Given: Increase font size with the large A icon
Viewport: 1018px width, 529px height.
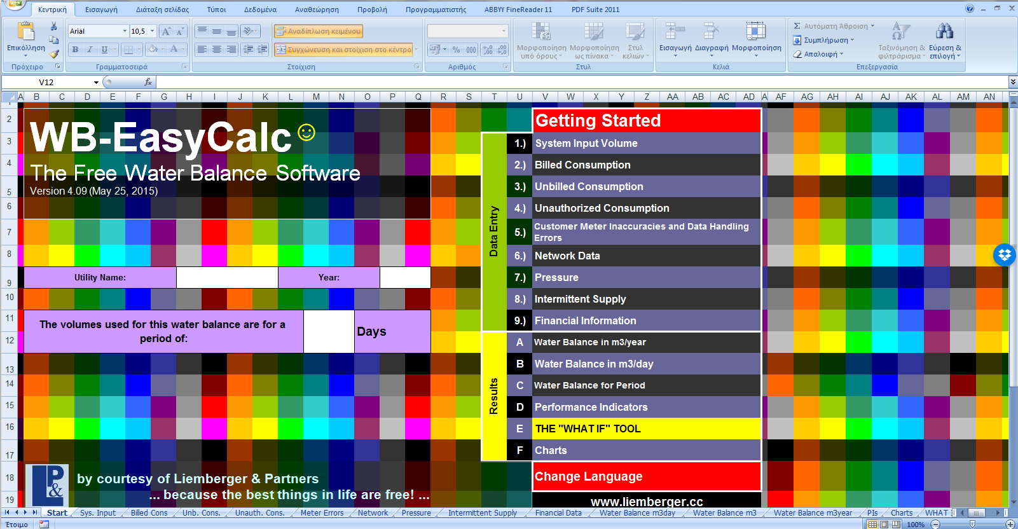Looking at the screenshot, I should click(166, 31).
